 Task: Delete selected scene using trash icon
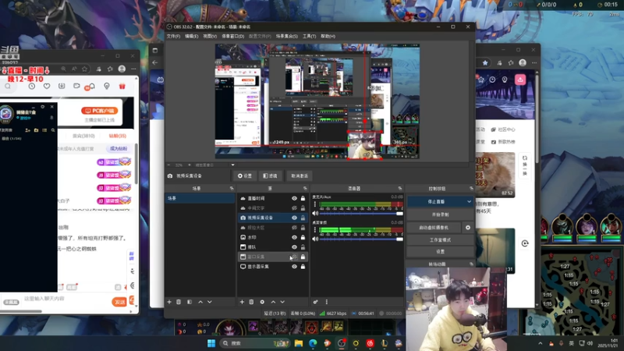[179, 302]
